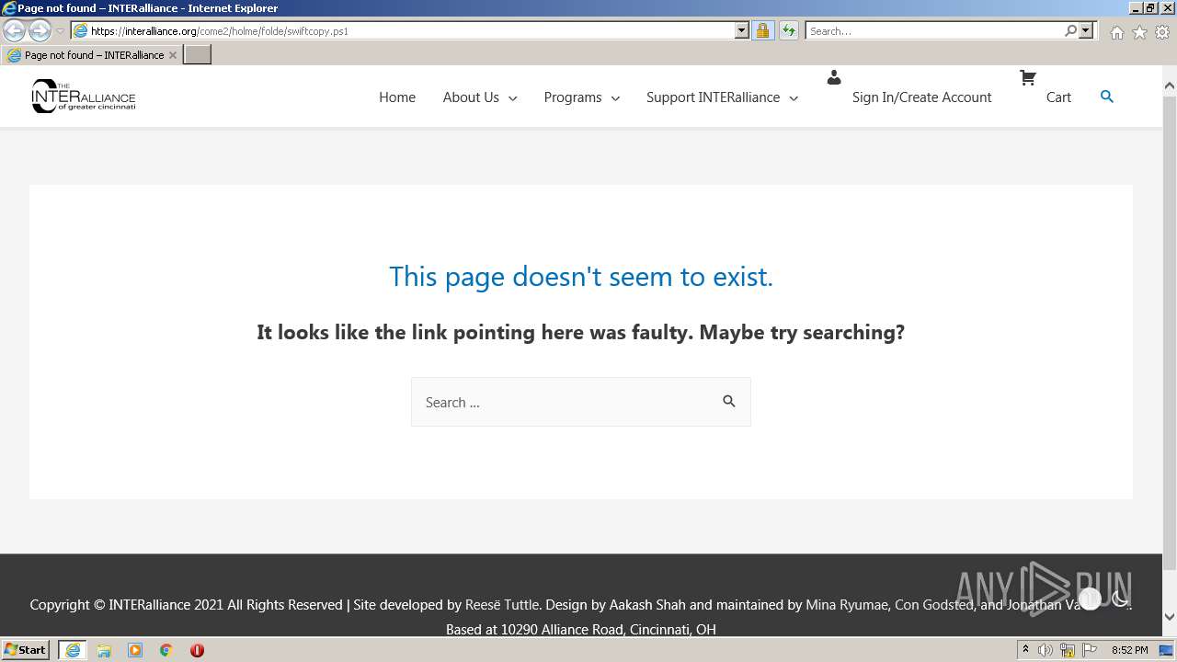Open the Programs menu
The image size is (1177, 662).
573,97
